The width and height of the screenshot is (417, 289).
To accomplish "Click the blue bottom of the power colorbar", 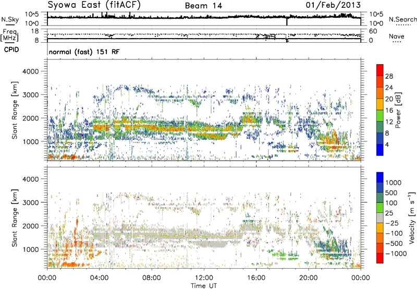I will (380, 150).
